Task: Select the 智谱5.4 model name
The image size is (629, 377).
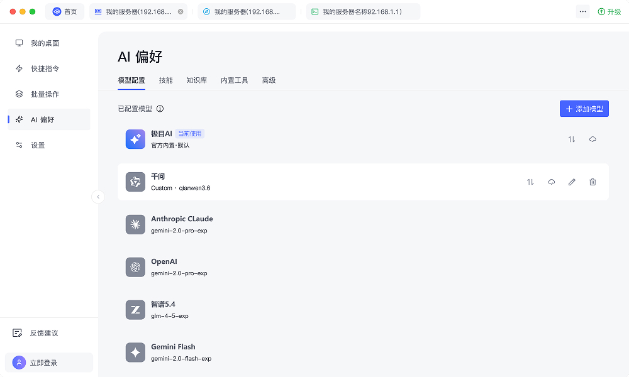Action: pos(164,304)
